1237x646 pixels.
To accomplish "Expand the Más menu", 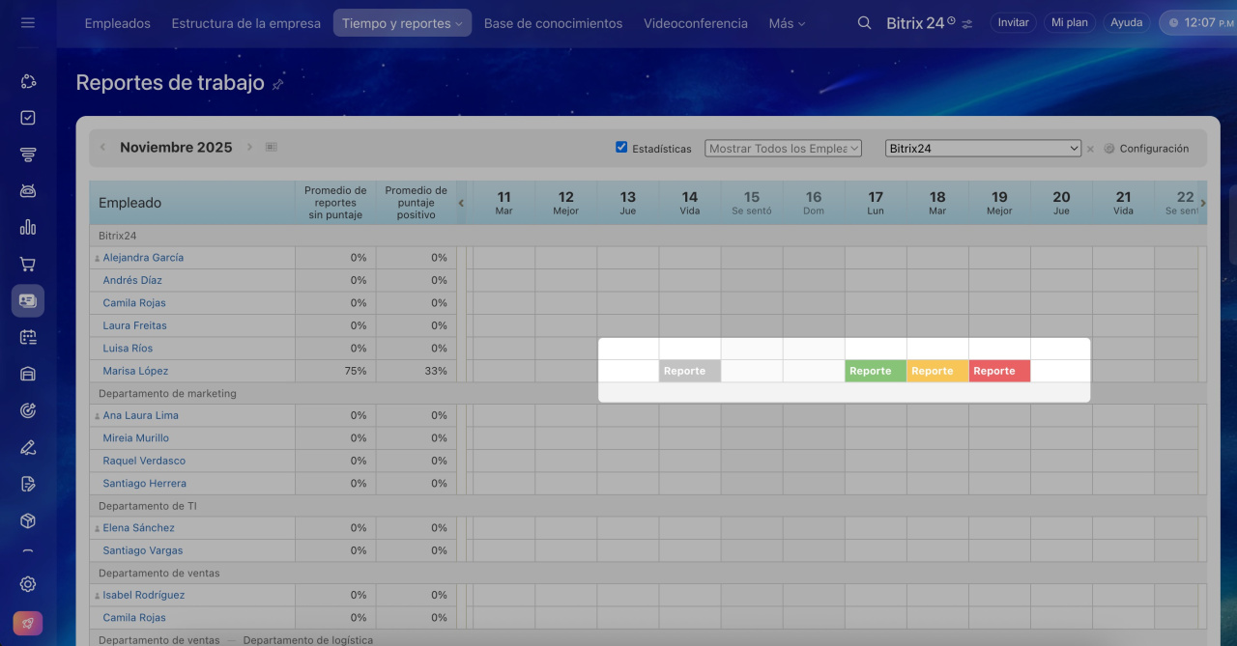I will coord(787,23).
